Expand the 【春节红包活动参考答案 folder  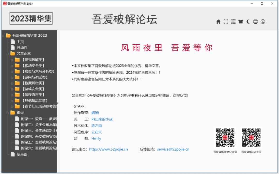click(12, 107)
